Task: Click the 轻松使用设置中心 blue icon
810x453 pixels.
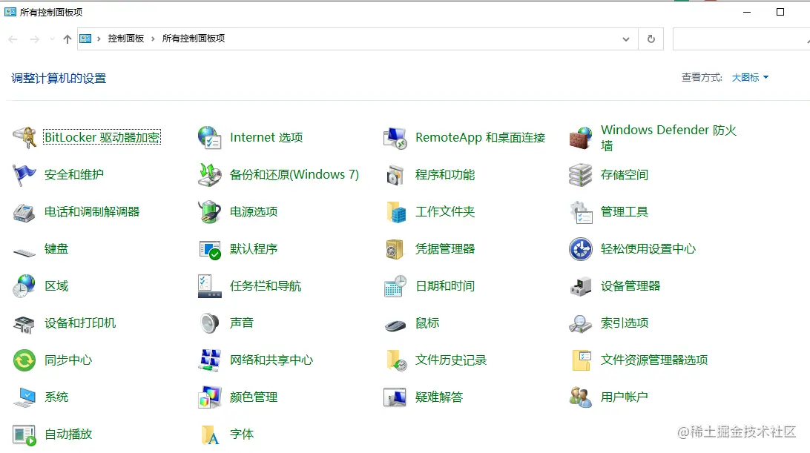Action: pos(581,249)
